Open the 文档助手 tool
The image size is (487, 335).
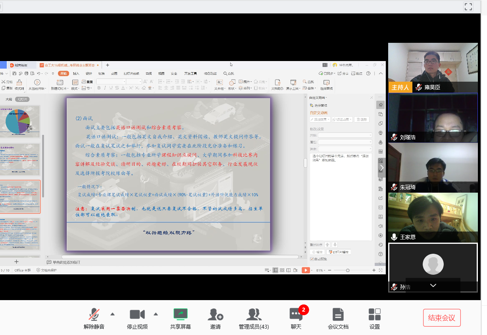(277, 85)
